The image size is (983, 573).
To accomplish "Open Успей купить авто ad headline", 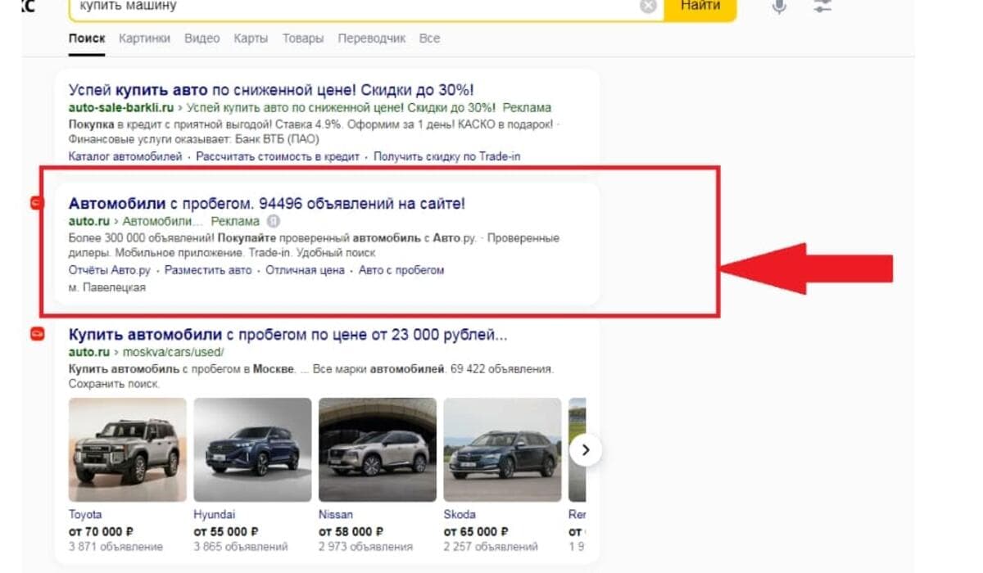I will (271, 90).
